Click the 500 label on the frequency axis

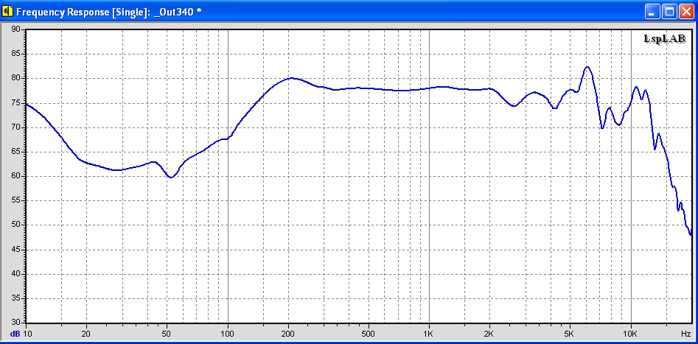coord(368,333)
